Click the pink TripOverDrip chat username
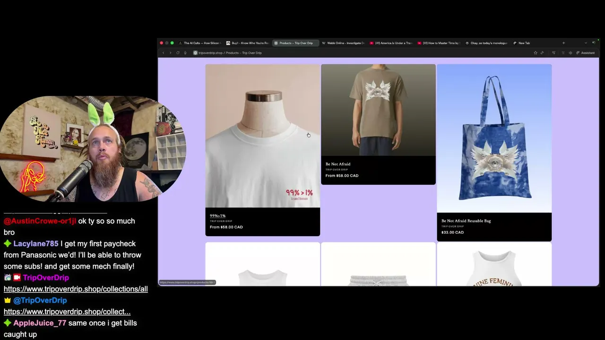 point(46,278)
